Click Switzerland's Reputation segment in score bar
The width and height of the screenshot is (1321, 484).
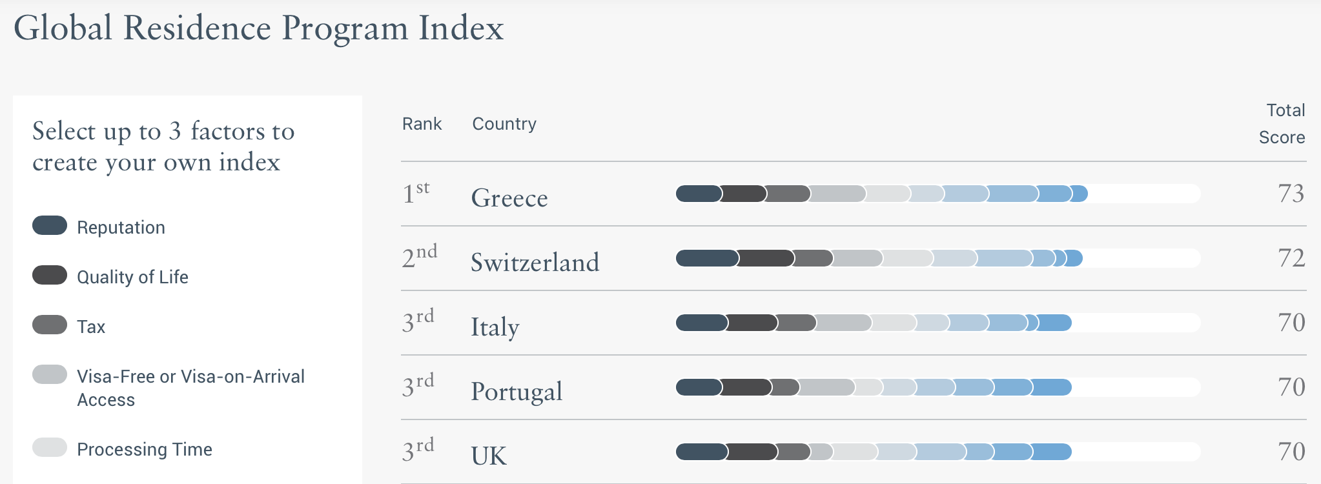click(x=706, y=258)
